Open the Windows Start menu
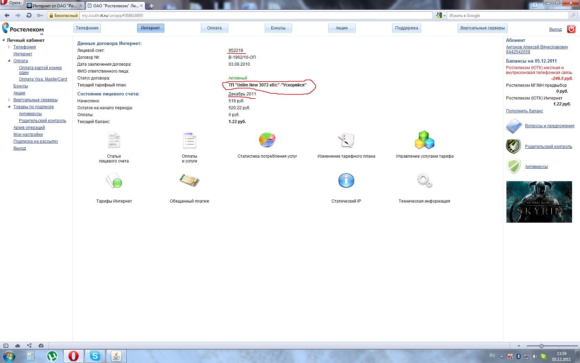Image resolution: width=580 pixels, height=363 pixels. (x=9, y=356)
